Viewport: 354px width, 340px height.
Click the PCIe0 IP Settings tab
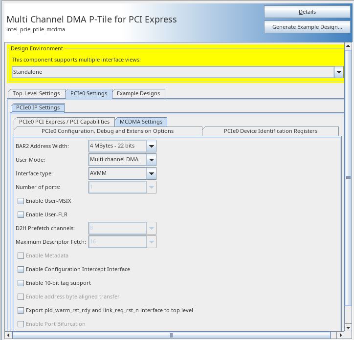coord(38,107)
